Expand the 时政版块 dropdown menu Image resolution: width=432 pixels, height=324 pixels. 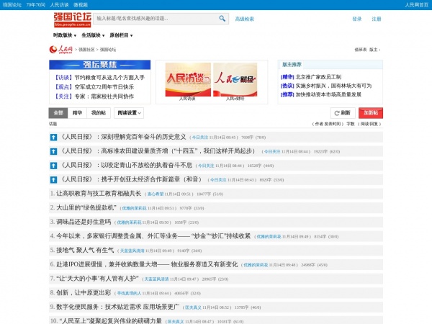(66, 35)
